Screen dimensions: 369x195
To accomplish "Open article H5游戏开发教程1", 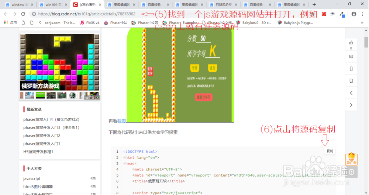I will tap(38, 152).
